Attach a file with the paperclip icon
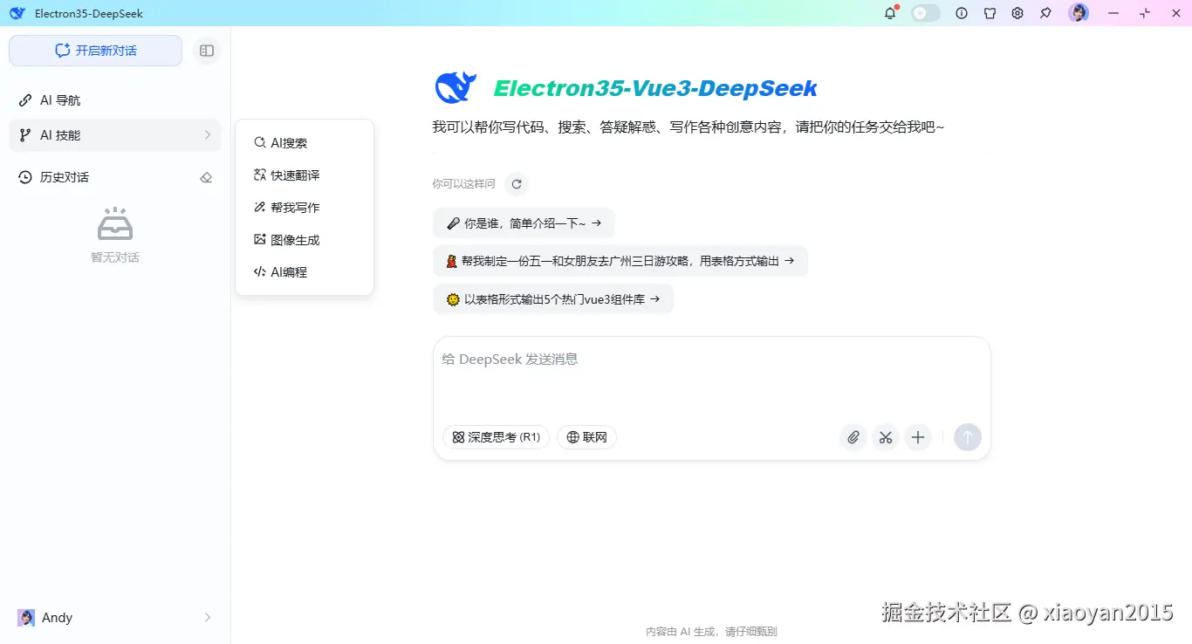Image resolution: width=1192 pixels, height=644 pixels. pos(853,437)
